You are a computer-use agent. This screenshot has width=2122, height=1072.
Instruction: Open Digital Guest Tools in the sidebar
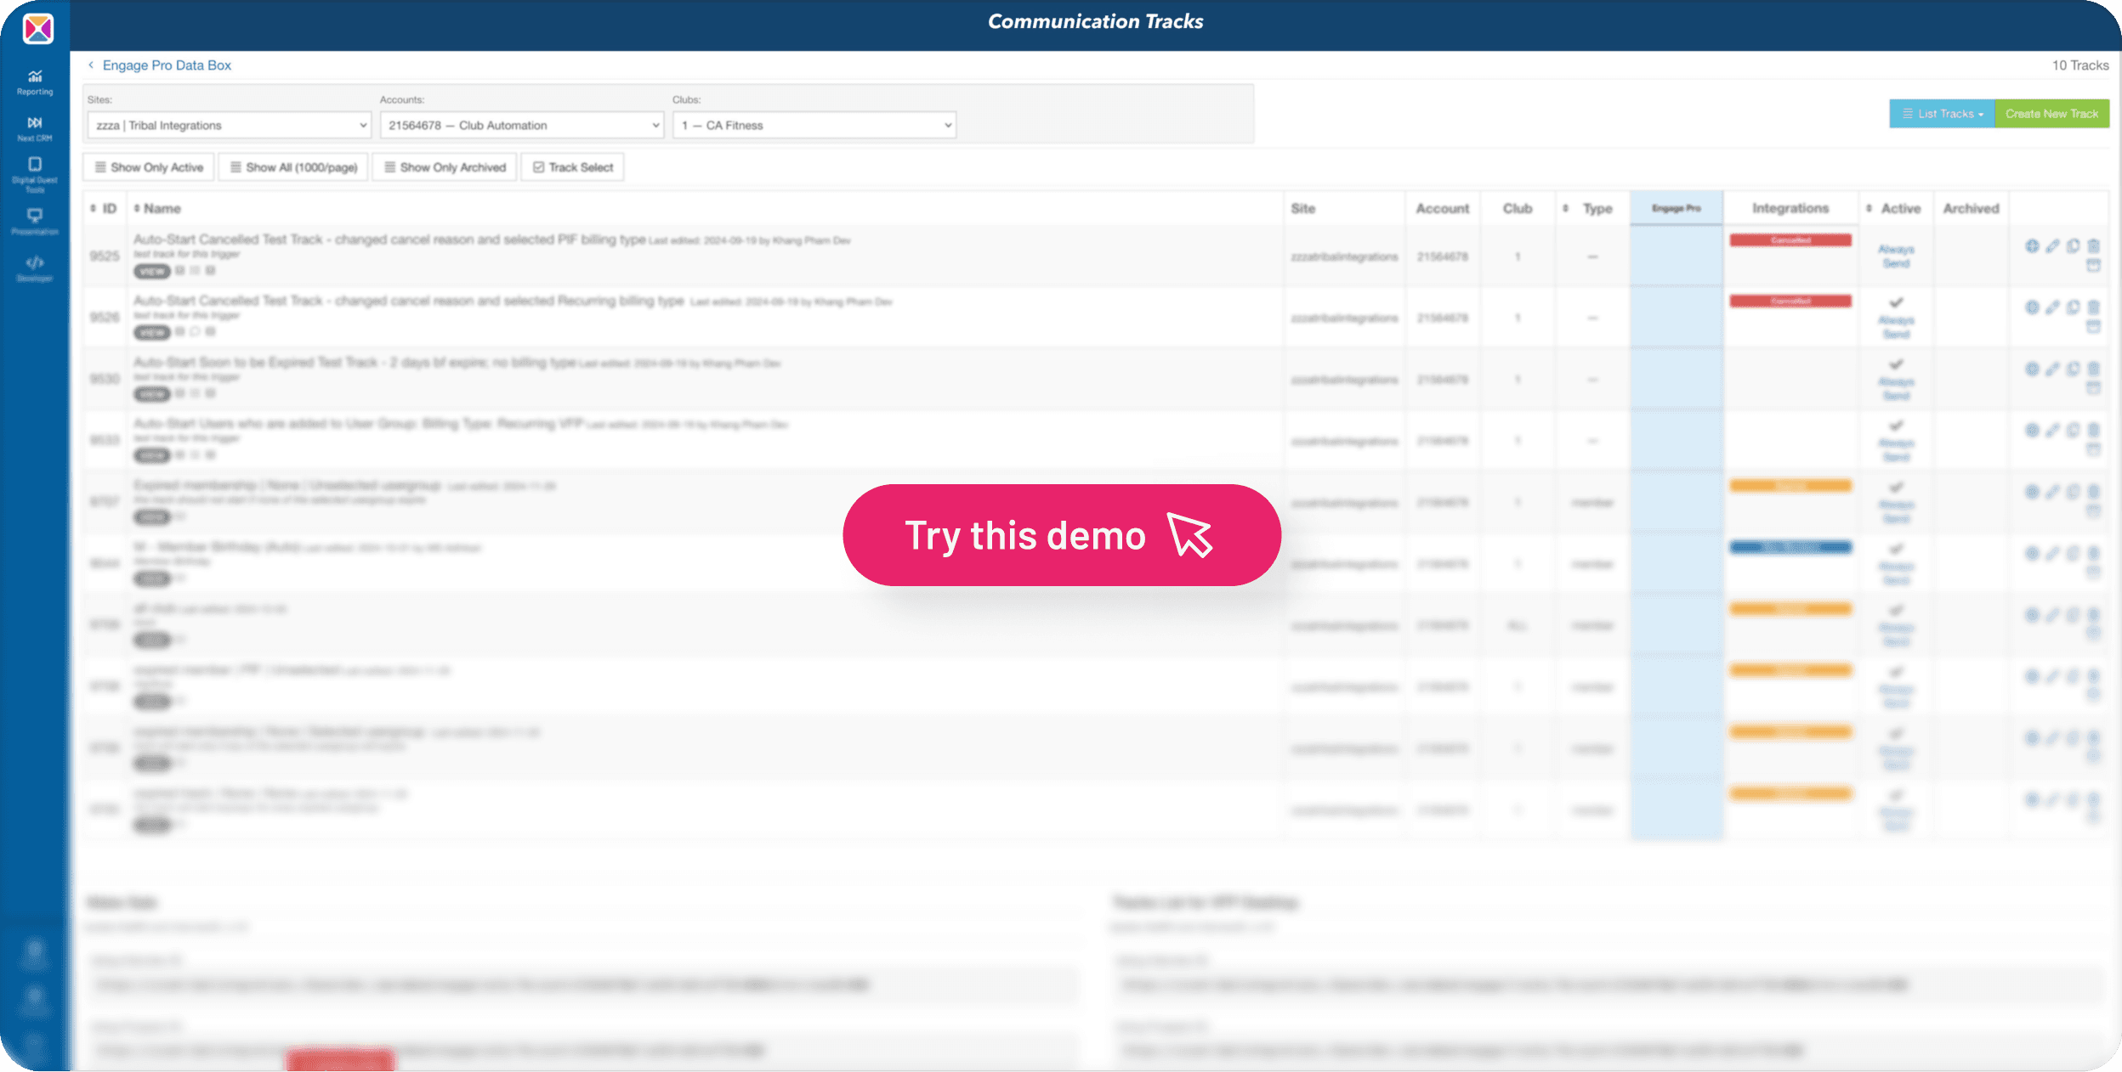[x=35, y=174]
